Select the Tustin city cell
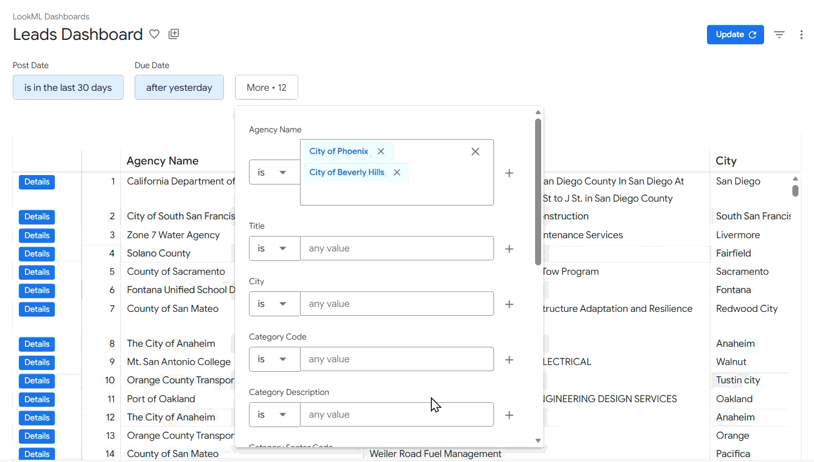The height and width of the screenshot is (462, 814). tap(738, 380)
